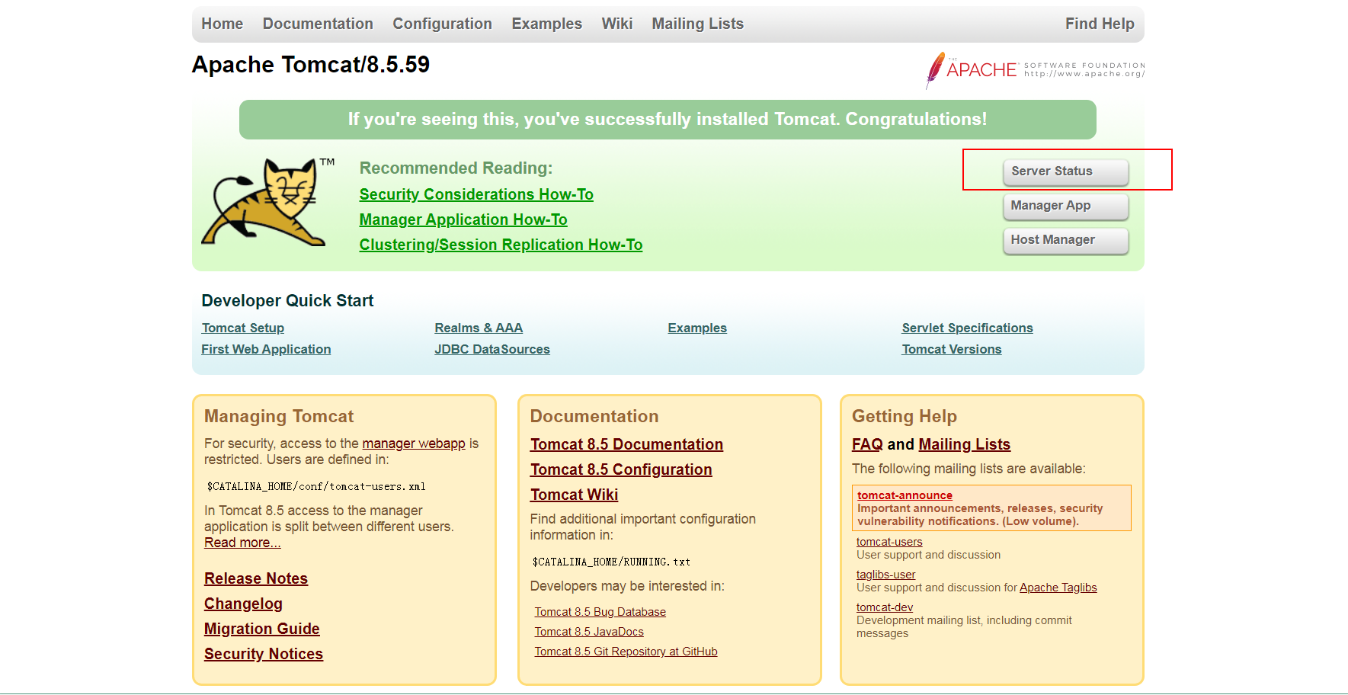Image resolution: width=1348 pixels, height=695 pixels.
Task: Open the Apache Taglibs link
Action: 1058,588
